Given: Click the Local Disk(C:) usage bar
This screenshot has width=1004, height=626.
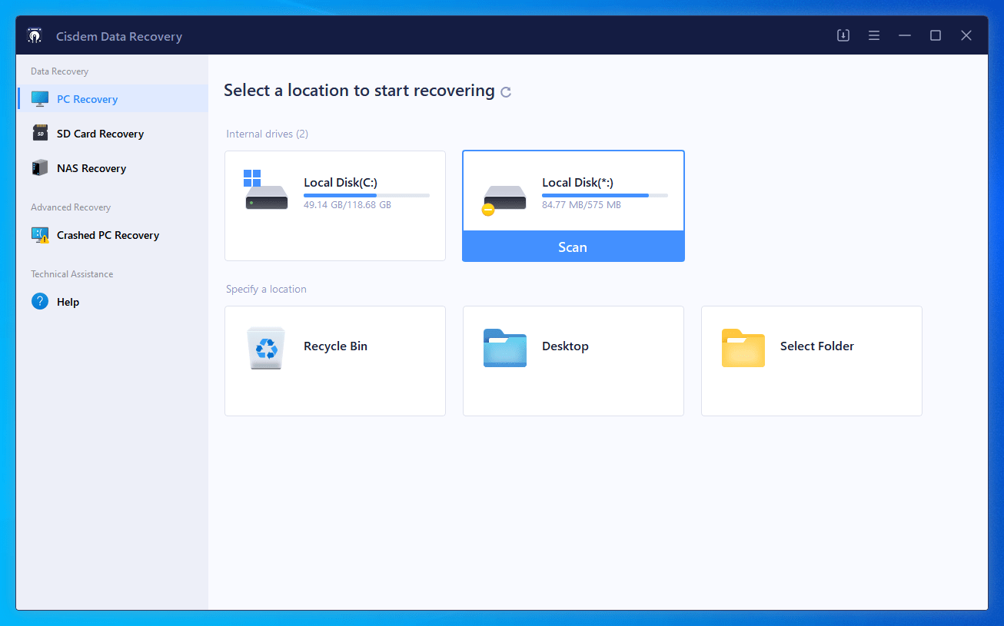Looking at the screenshot, I should [x=366, y=196].
